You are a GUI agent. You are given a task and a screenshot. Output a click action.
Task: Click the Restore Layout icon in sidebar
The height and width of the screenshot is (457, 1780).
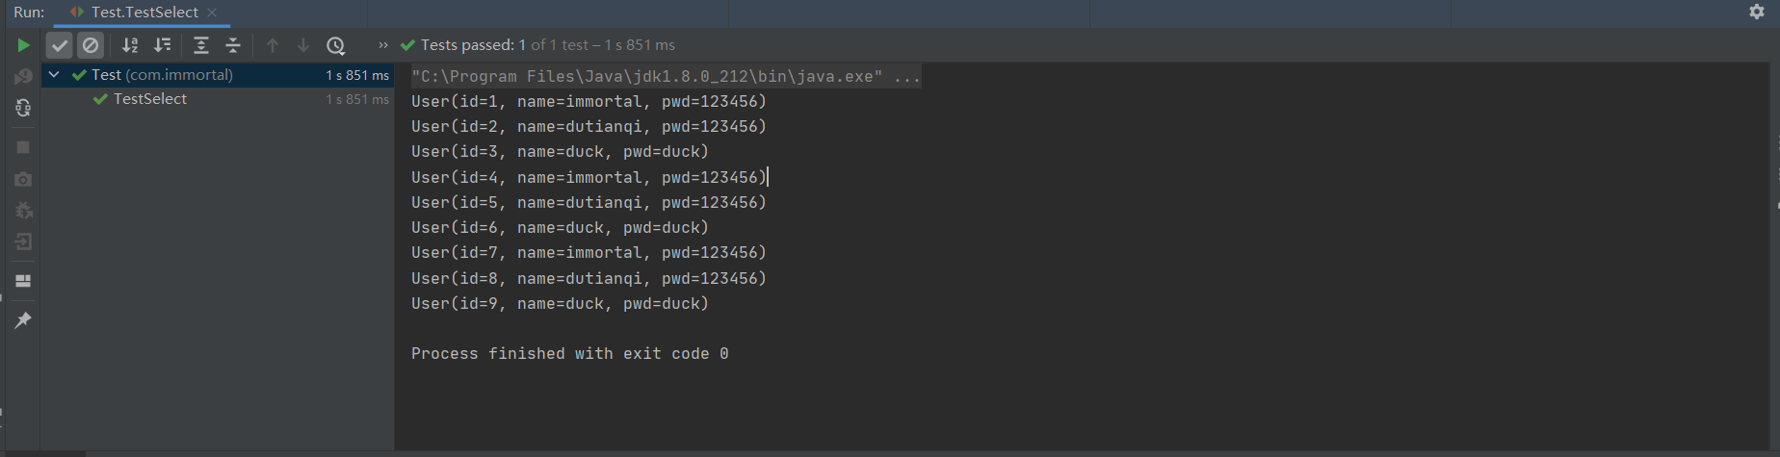[23, 281]
